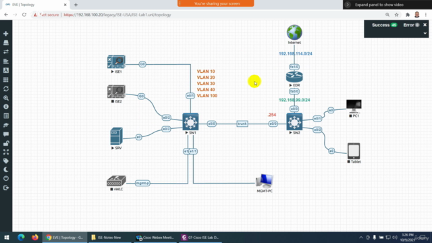Screen dimensions: 432x243
Task: Reload the page in browser
Action: (24, 15)
